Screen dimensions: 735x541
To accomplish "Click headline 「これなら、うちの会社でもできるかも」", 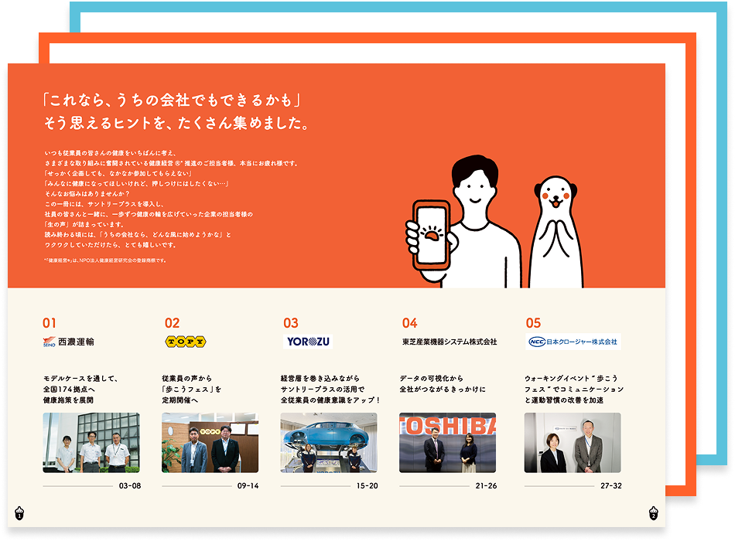I will (x=172, y=100).
